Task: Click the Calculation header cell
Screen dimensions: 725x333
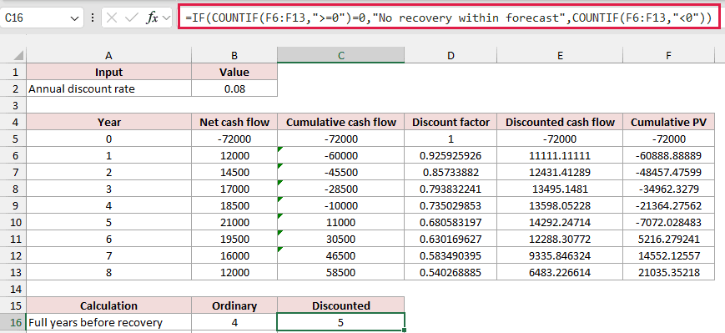Action: (x=108, y=305)
